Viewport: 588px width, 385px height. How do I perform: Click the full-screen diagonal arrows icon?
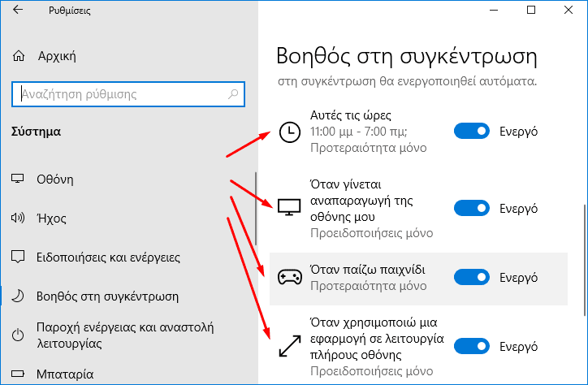point(289,347)
